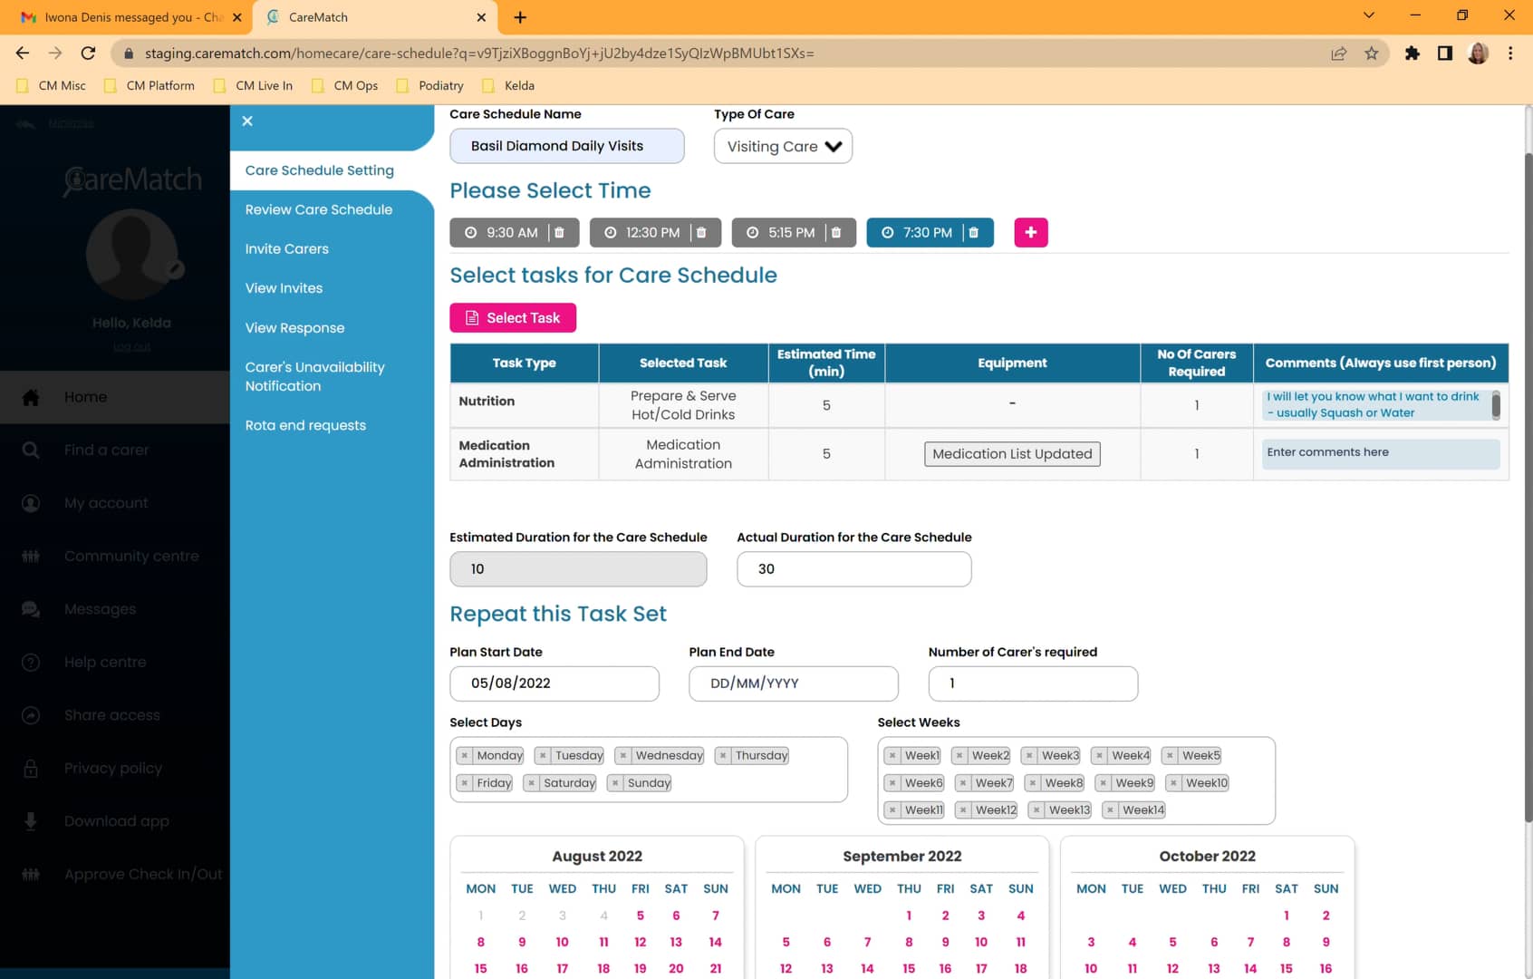Bookmark the page with the star icon
This screenshot has width=1533, height=979.
(1371, 53)
